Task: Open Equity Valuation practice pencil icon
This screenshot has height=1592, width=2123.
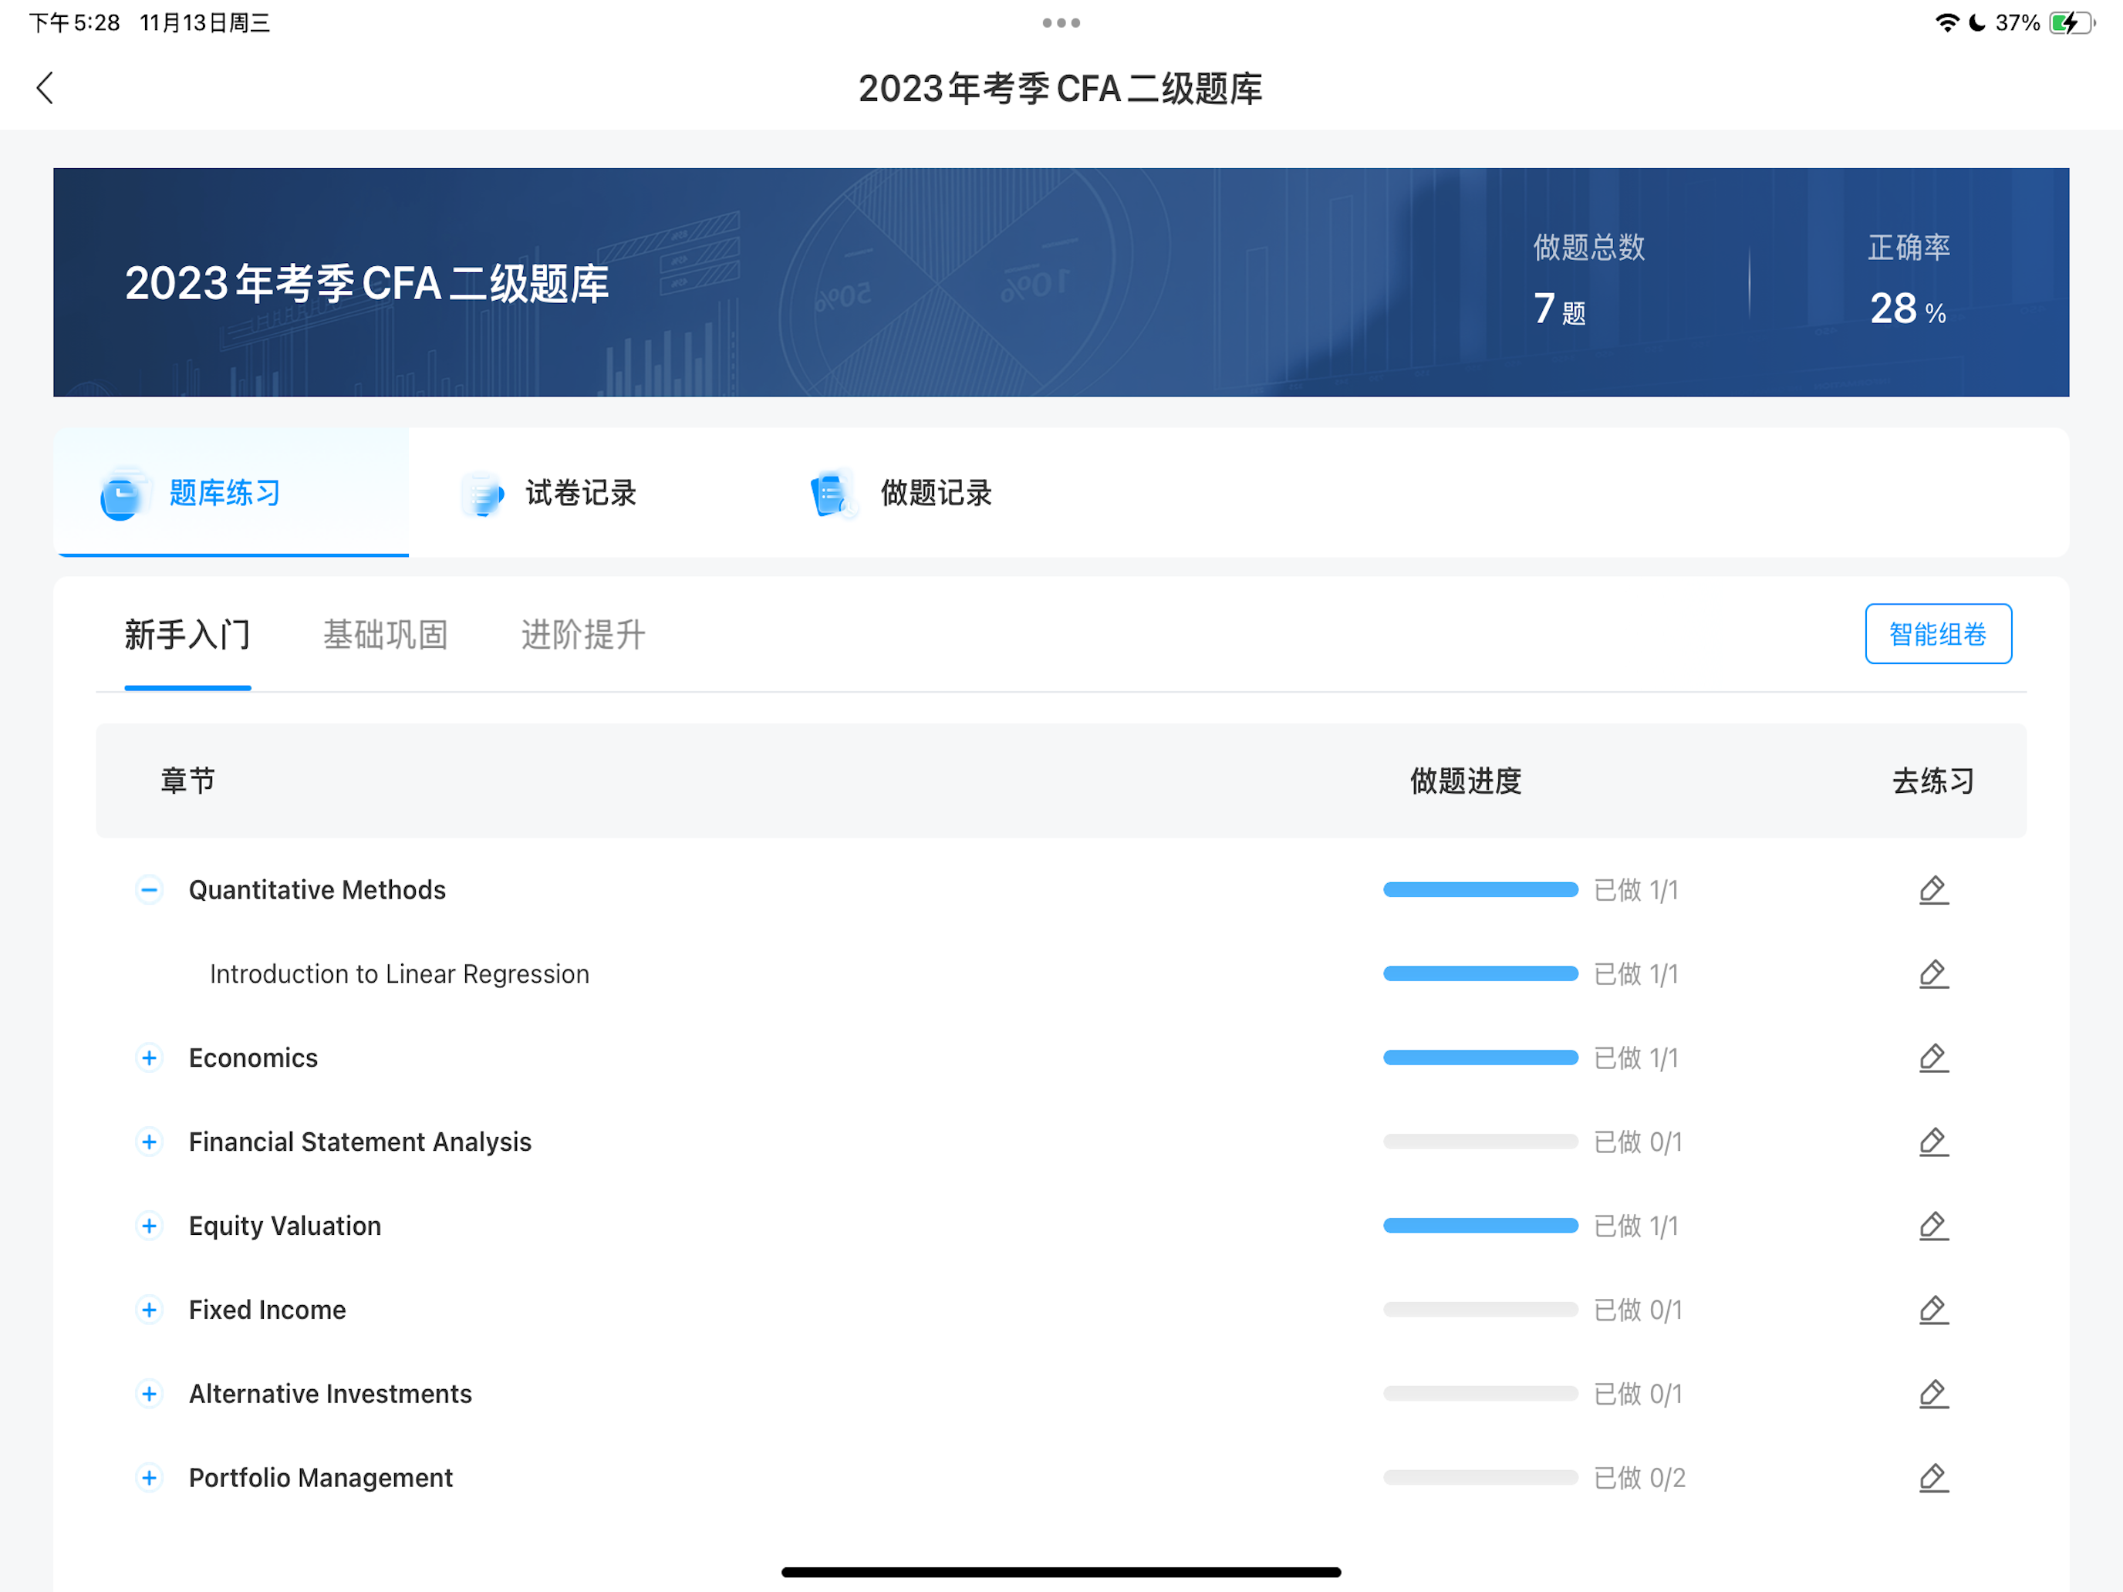Action: point(1933,1226)
